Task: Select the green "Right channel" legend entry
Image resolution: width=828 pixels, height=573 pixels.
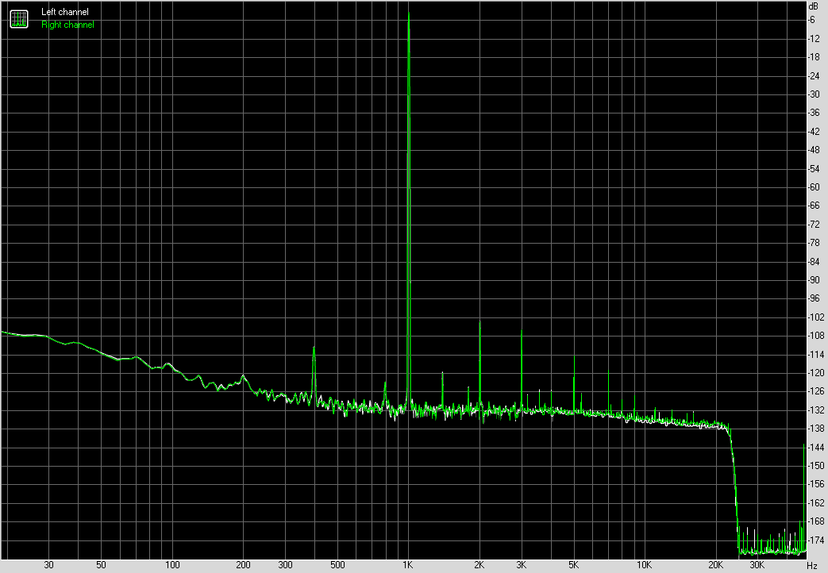Action: coord(67,25)
